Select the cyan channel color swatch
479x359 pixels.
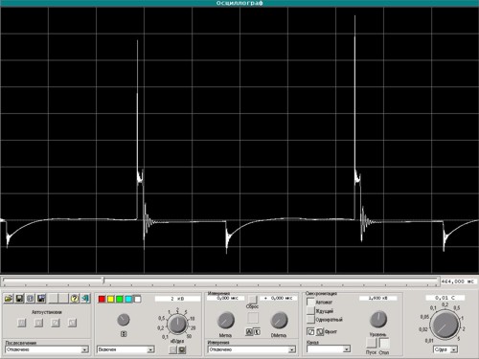(x=128, y=299)
